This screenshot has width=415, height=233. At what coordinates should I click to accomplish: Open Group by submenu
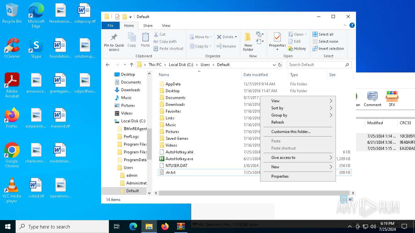click(x=298, y=115)
